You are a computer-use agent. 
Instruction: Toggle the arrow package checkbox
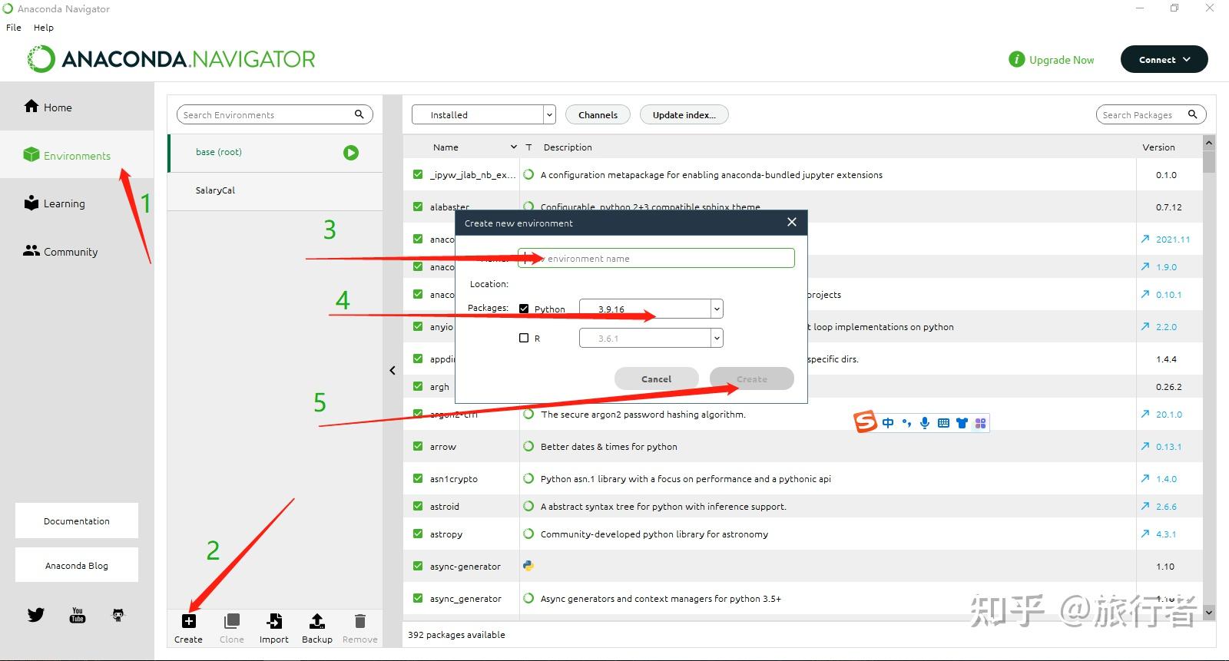pos(418,447)
